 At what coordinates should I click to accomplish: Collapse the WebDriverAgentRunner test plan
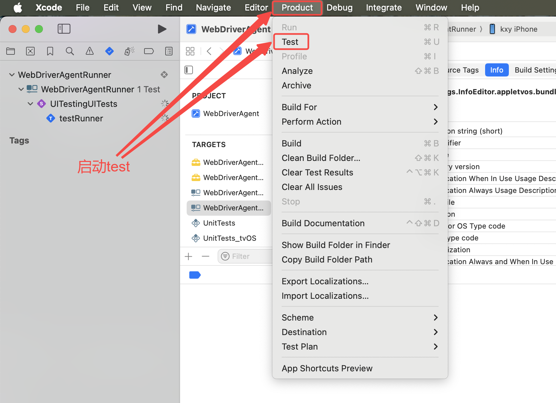point(12,75)
